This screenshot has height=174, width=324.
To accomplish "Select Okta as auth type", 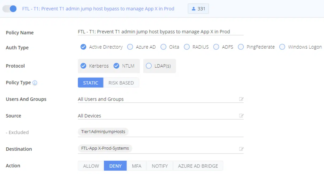I will [x=163, y=47].
